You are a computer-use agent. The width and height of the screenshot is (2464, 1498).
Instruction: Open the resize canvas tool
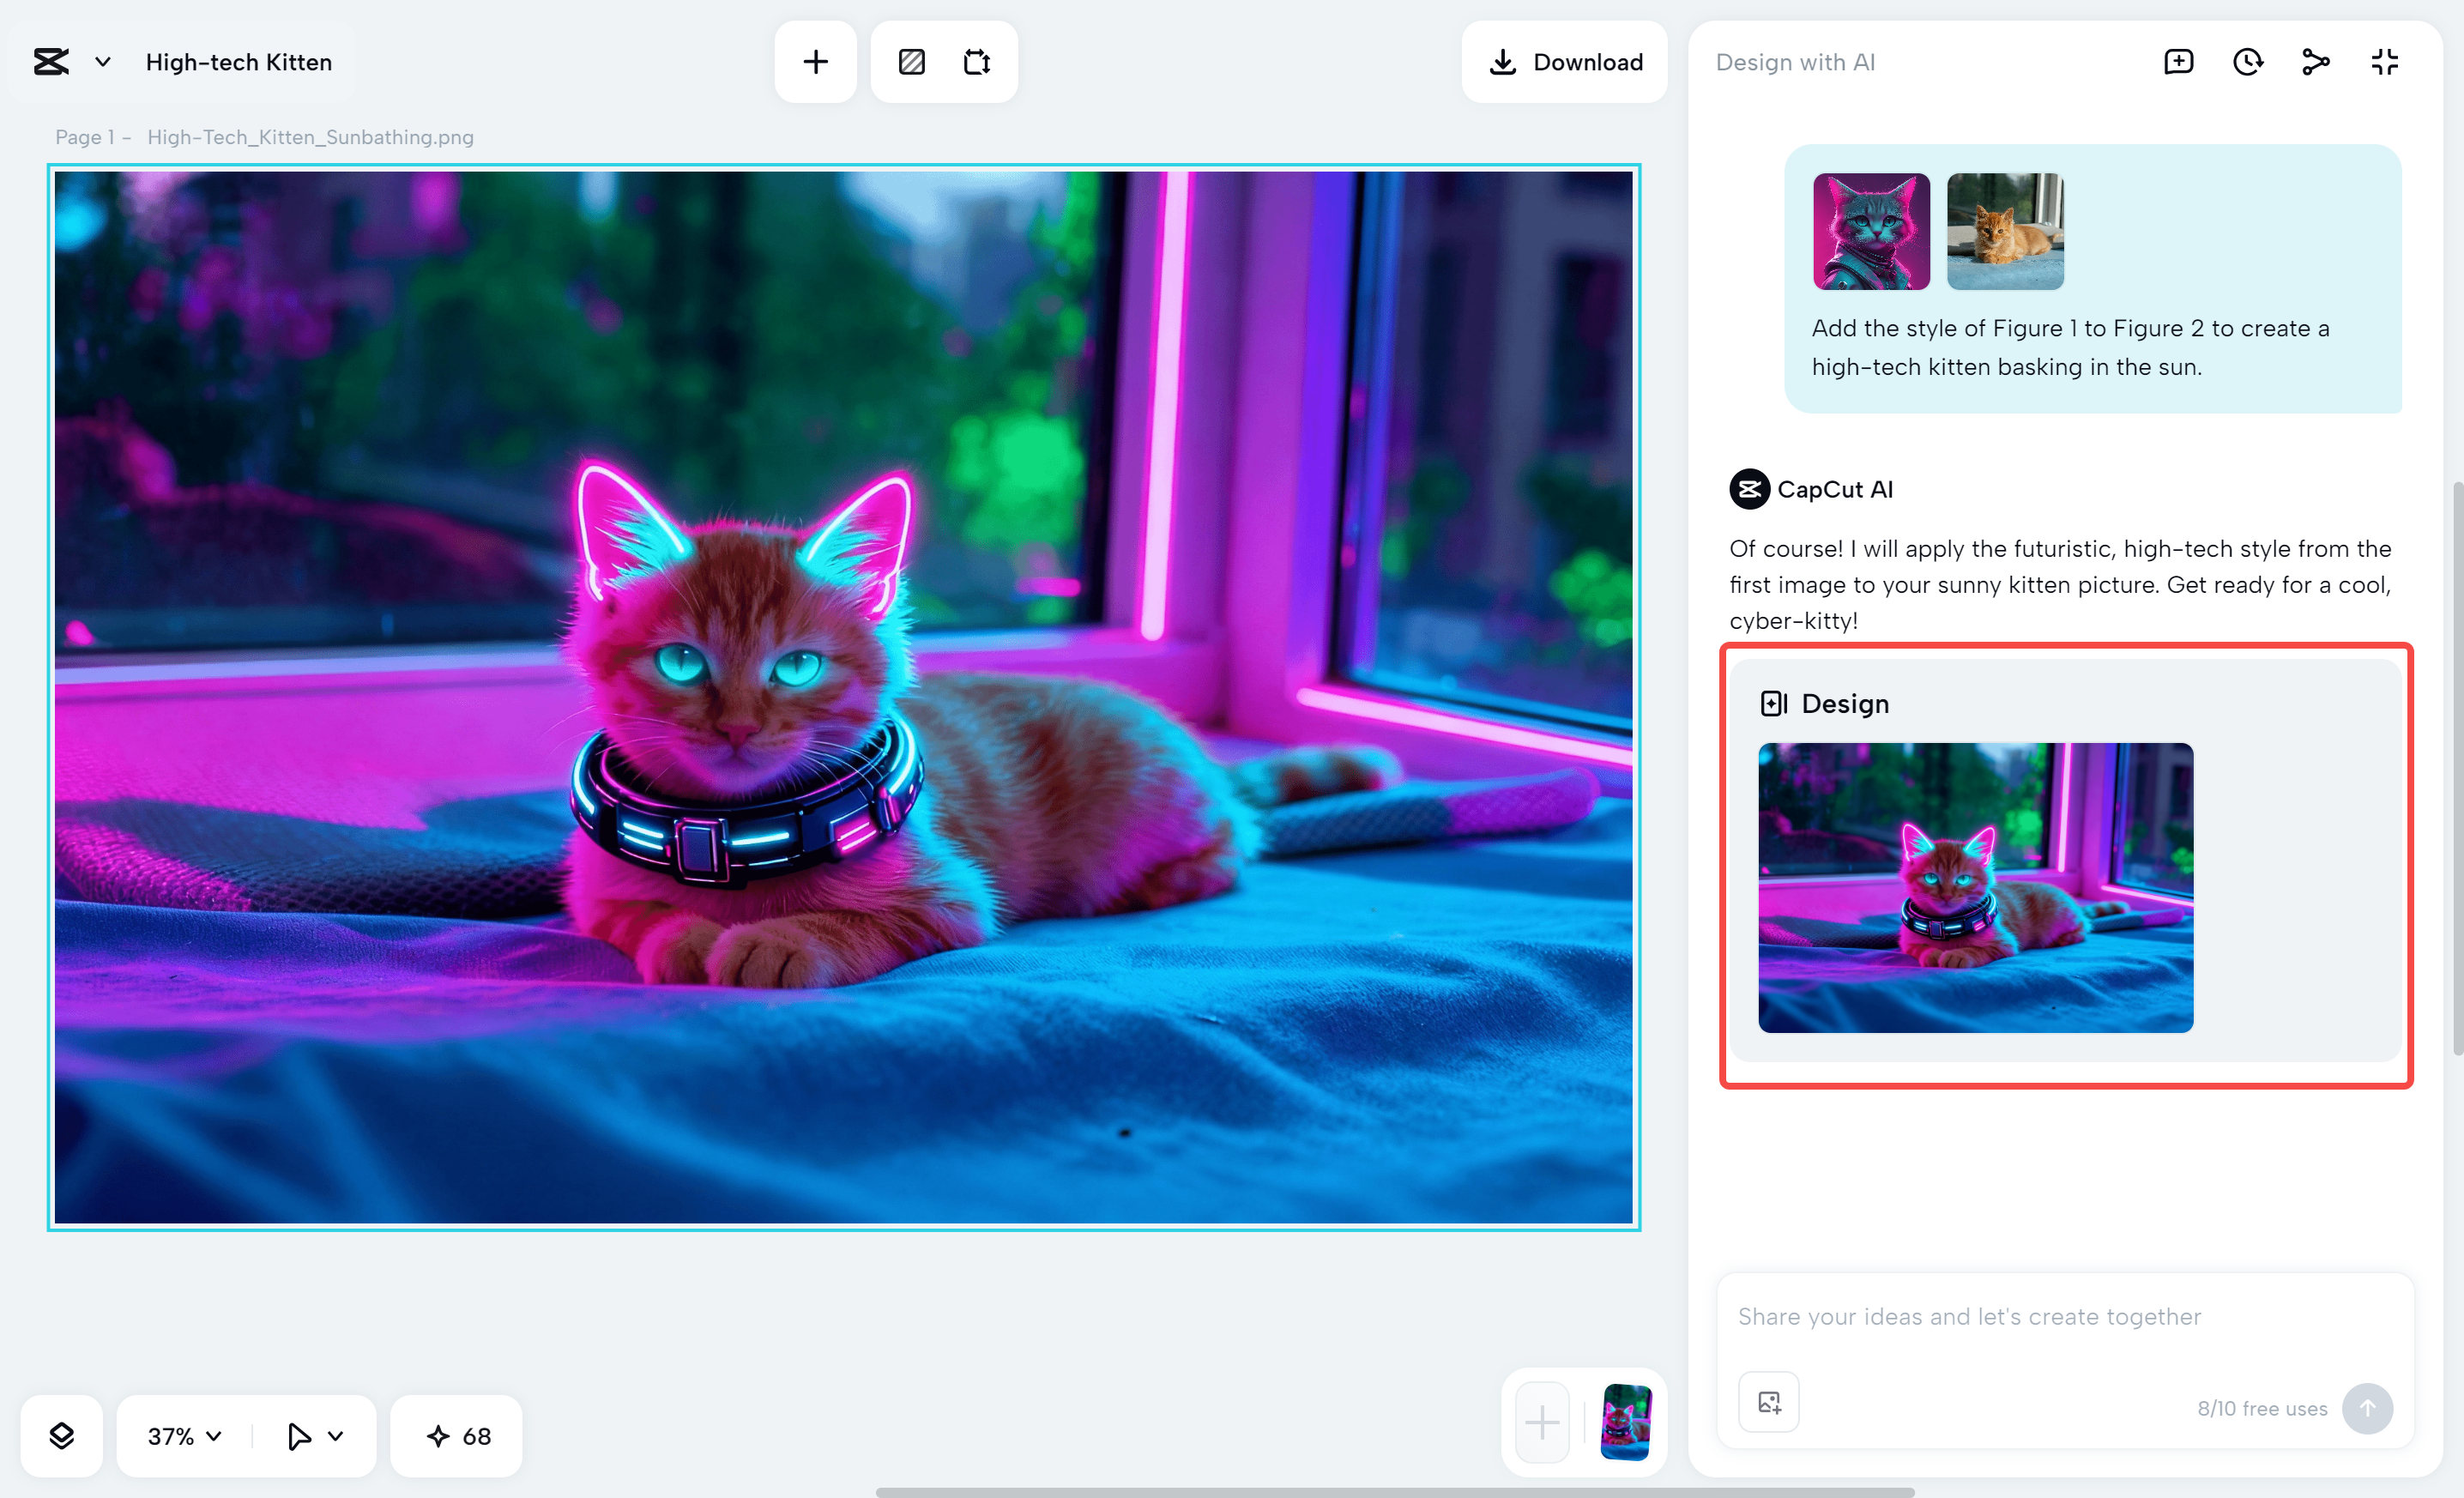(977, 61)
